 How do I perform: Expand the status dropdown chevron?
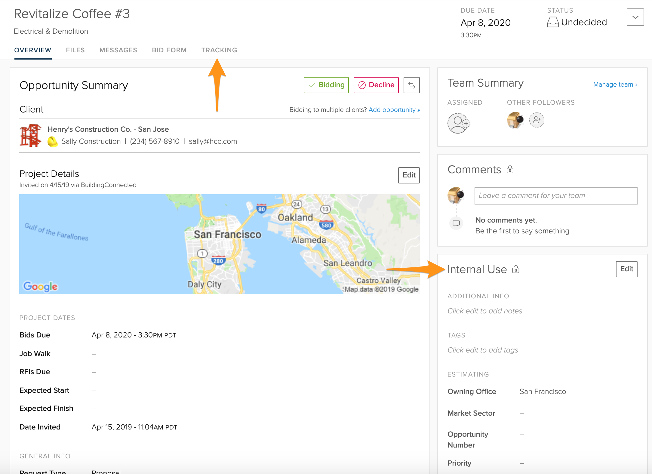point(635,17)
